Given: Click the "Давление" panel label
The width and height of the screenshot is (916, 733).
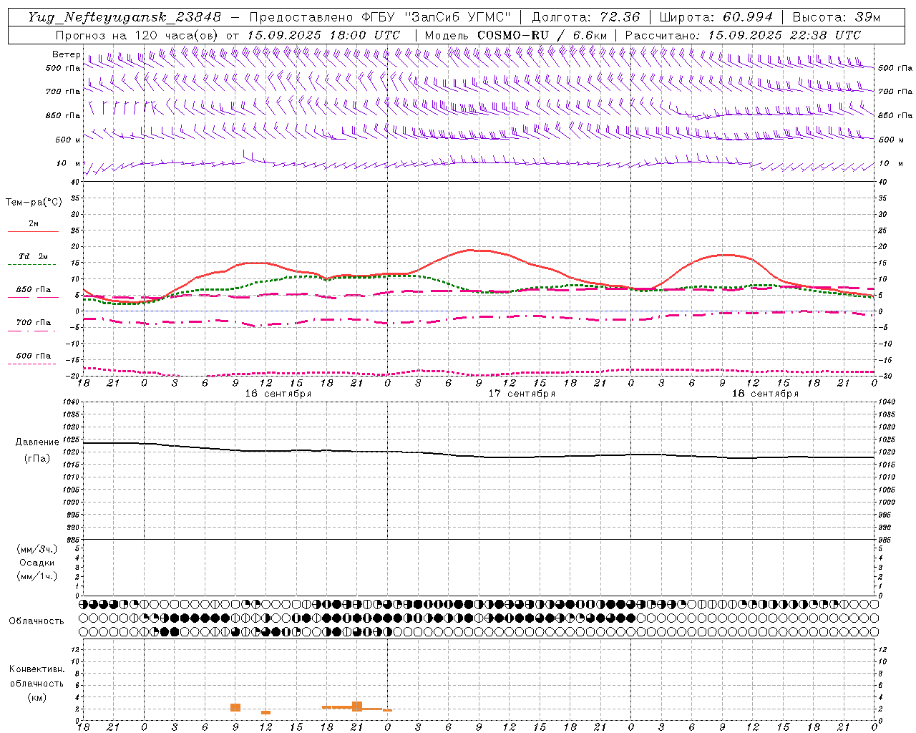Looking at the screenshot, I should point(37,442).
